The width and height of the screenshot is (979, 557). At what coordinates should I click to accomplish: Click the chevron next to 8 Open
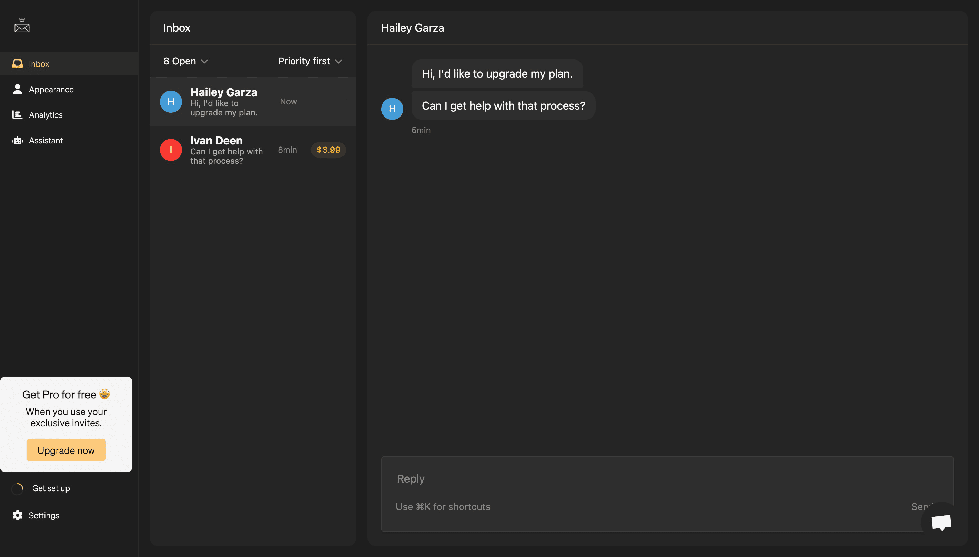[x=204, y=61]
